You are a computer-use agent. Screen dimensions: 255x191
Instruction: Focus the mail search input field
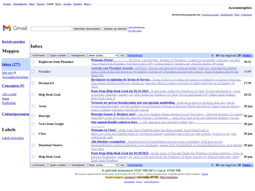(x=51, y=29)
